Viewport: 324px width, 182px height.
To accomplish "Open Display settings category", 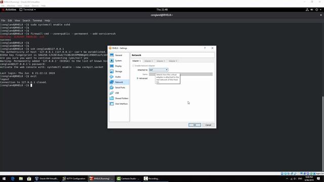I will pyautogui.click(x=119, y=66).
